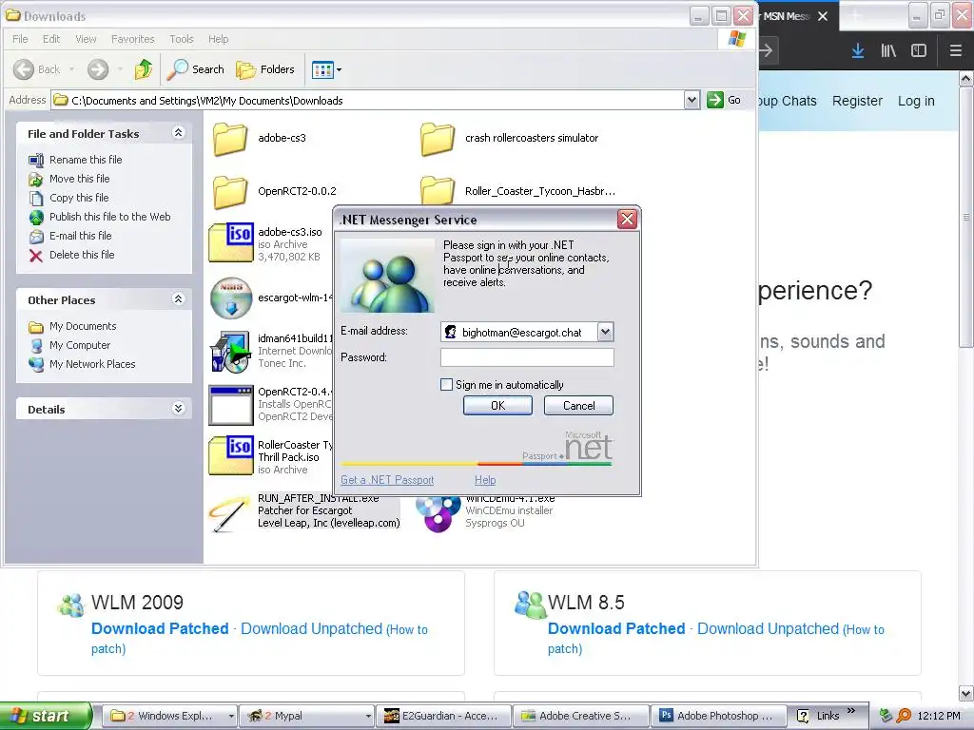Click Rename this file
Image resolution: width=974 pixels, height=730 pixels.
86,160
